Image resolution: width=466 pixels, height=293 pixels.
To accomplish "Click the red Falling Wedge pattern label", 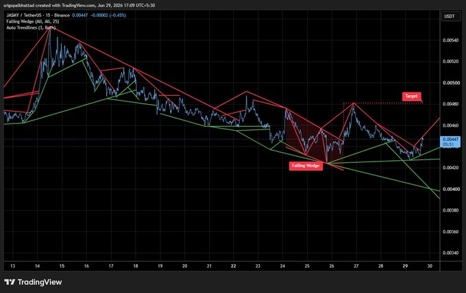I will click(x=306, y=166).
